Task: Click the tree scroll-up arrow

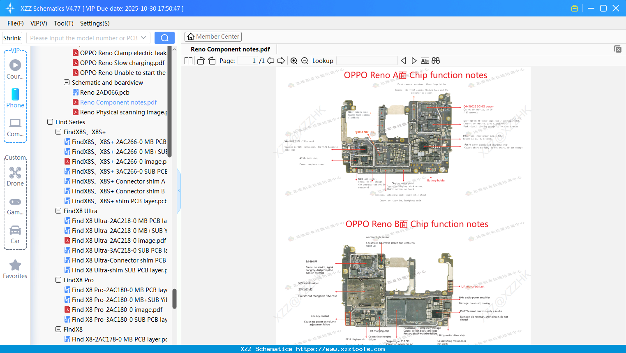Action: (174, 49)
